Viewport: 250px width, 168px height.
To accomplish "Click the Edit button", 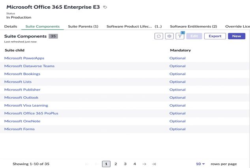I will [x=194, y=36].
